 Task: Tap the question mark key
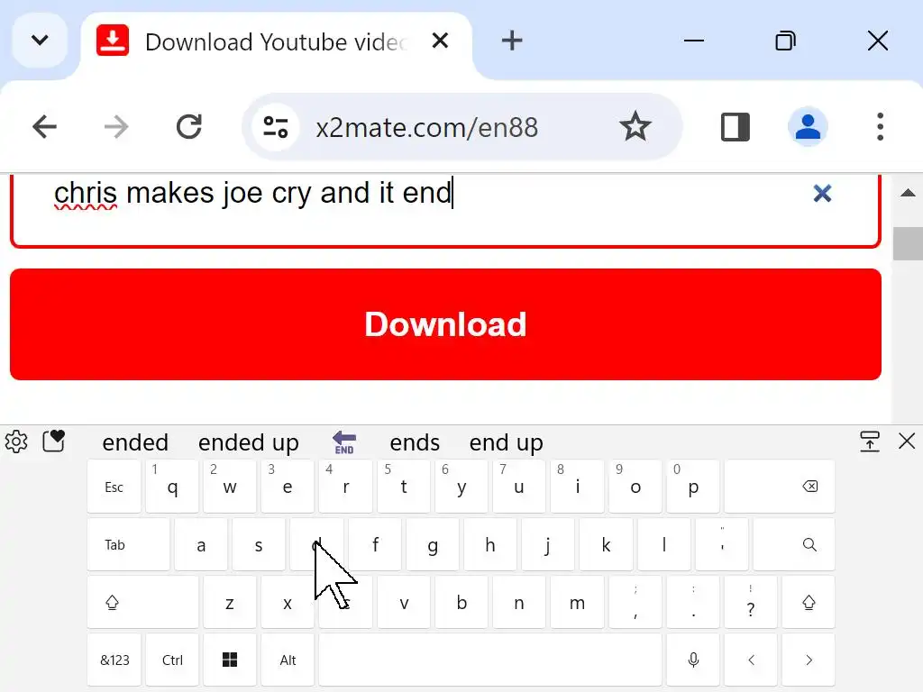click(751, 603)
